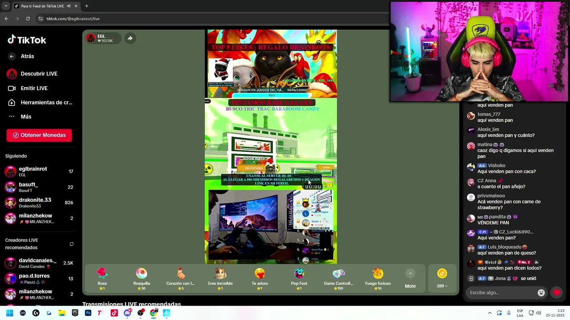Open basuft_ live channel
Screen dimensions: 570x320
(x=39, y=187)
